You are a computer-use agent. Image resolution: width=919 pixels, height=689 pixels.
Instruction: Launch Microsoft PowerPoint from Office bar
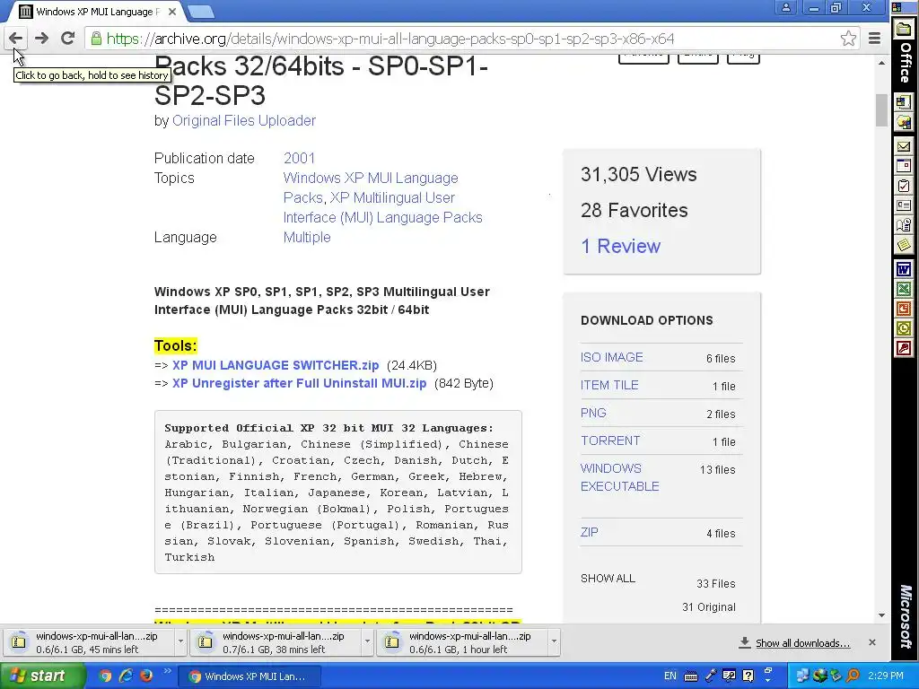[904, 309]
